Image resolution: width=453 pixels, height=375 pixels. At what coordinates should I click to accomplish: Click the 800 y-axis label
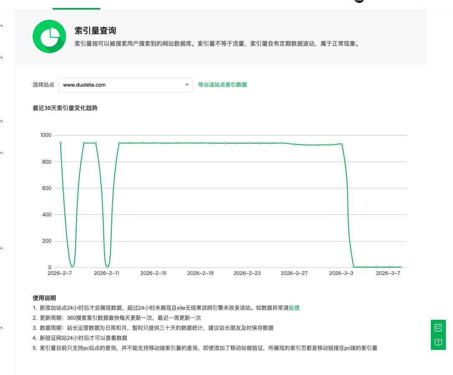pyautogui.click(x=47, y=162)
